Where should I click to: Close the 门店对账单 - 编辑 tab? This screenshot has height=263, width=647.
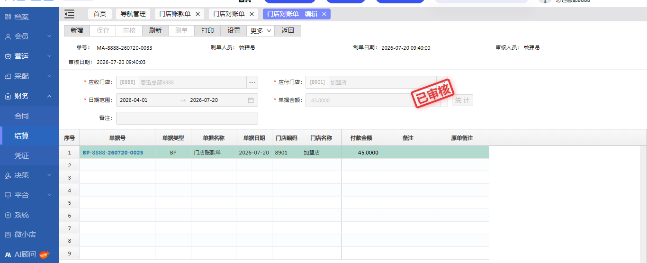324,14
